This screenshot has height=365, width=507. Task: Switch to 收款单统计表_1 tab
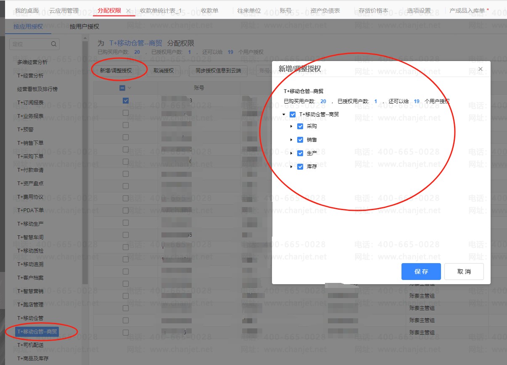161,11
